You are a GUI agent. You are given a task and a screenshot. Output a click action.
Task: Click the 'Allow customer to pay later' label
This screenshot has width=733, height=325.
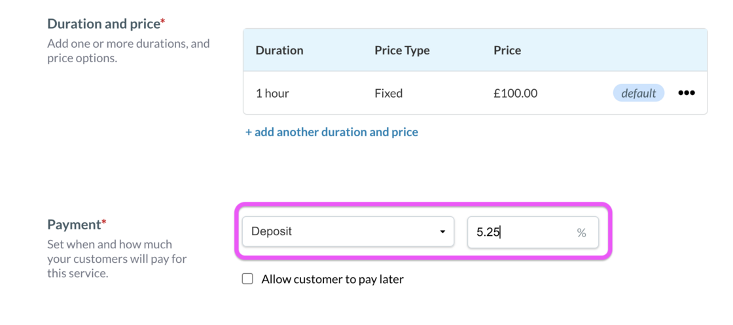pyautogui.click(x=332, y=279)
